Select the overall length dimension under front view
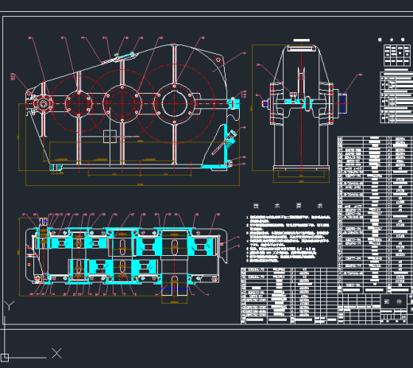Screen dimensions: 413x368 [x=133, y=184]
